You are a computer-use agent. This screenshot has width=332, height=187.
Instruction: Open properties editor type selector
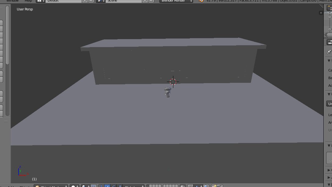329,42
